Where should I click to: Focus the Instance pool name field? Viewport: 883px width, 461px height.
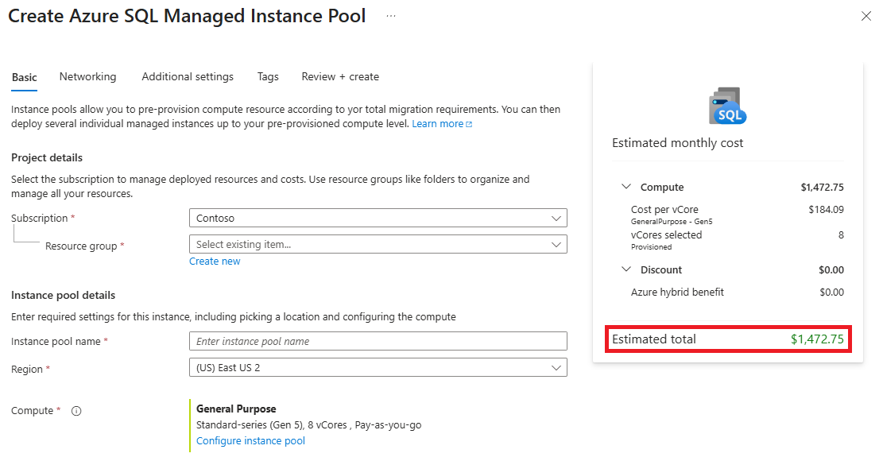[378, 341]
